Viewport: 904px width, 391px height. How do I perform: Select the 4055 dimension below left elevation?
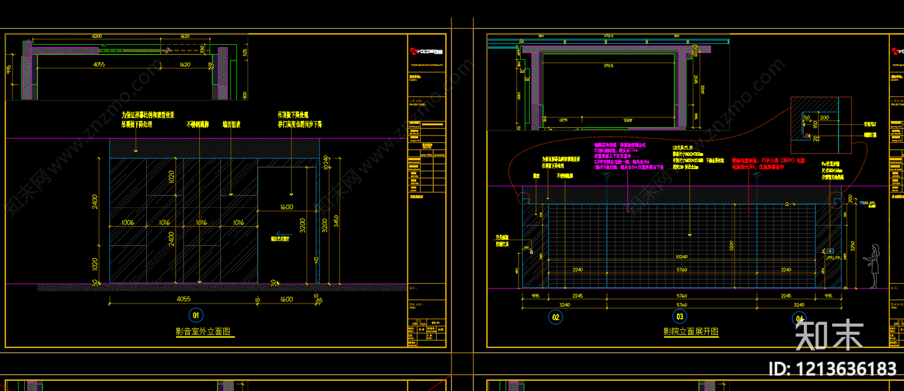click(184, 299)
